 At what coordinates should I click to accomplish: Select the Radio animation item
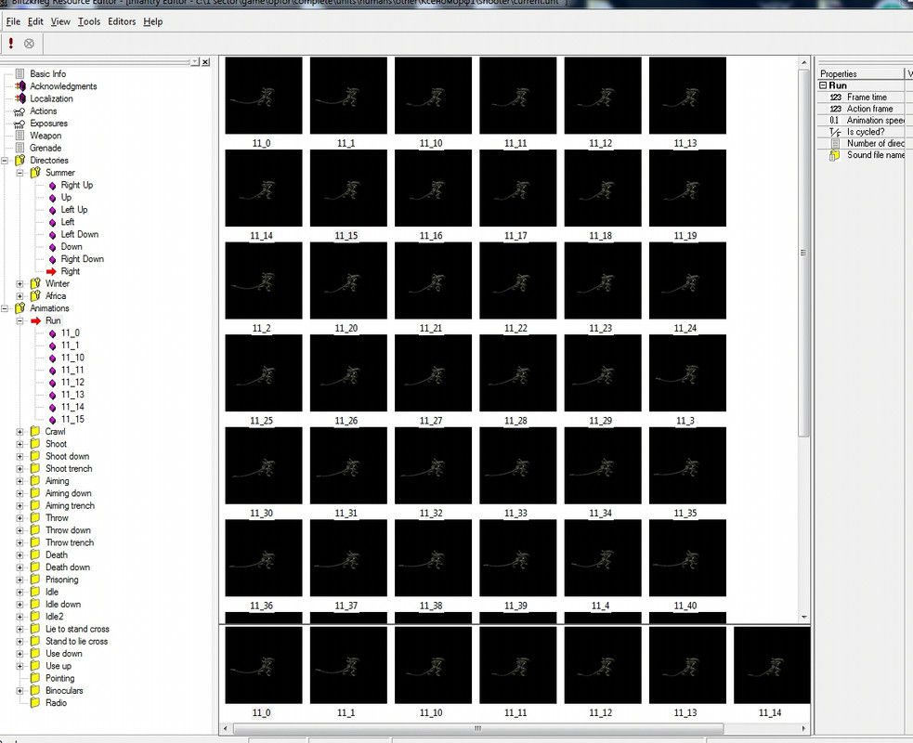pyautogui.click(x=56, y=703)
